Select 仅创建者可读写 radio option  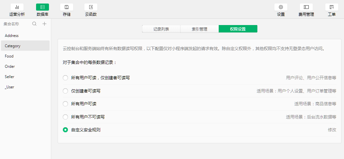(65, 91)
